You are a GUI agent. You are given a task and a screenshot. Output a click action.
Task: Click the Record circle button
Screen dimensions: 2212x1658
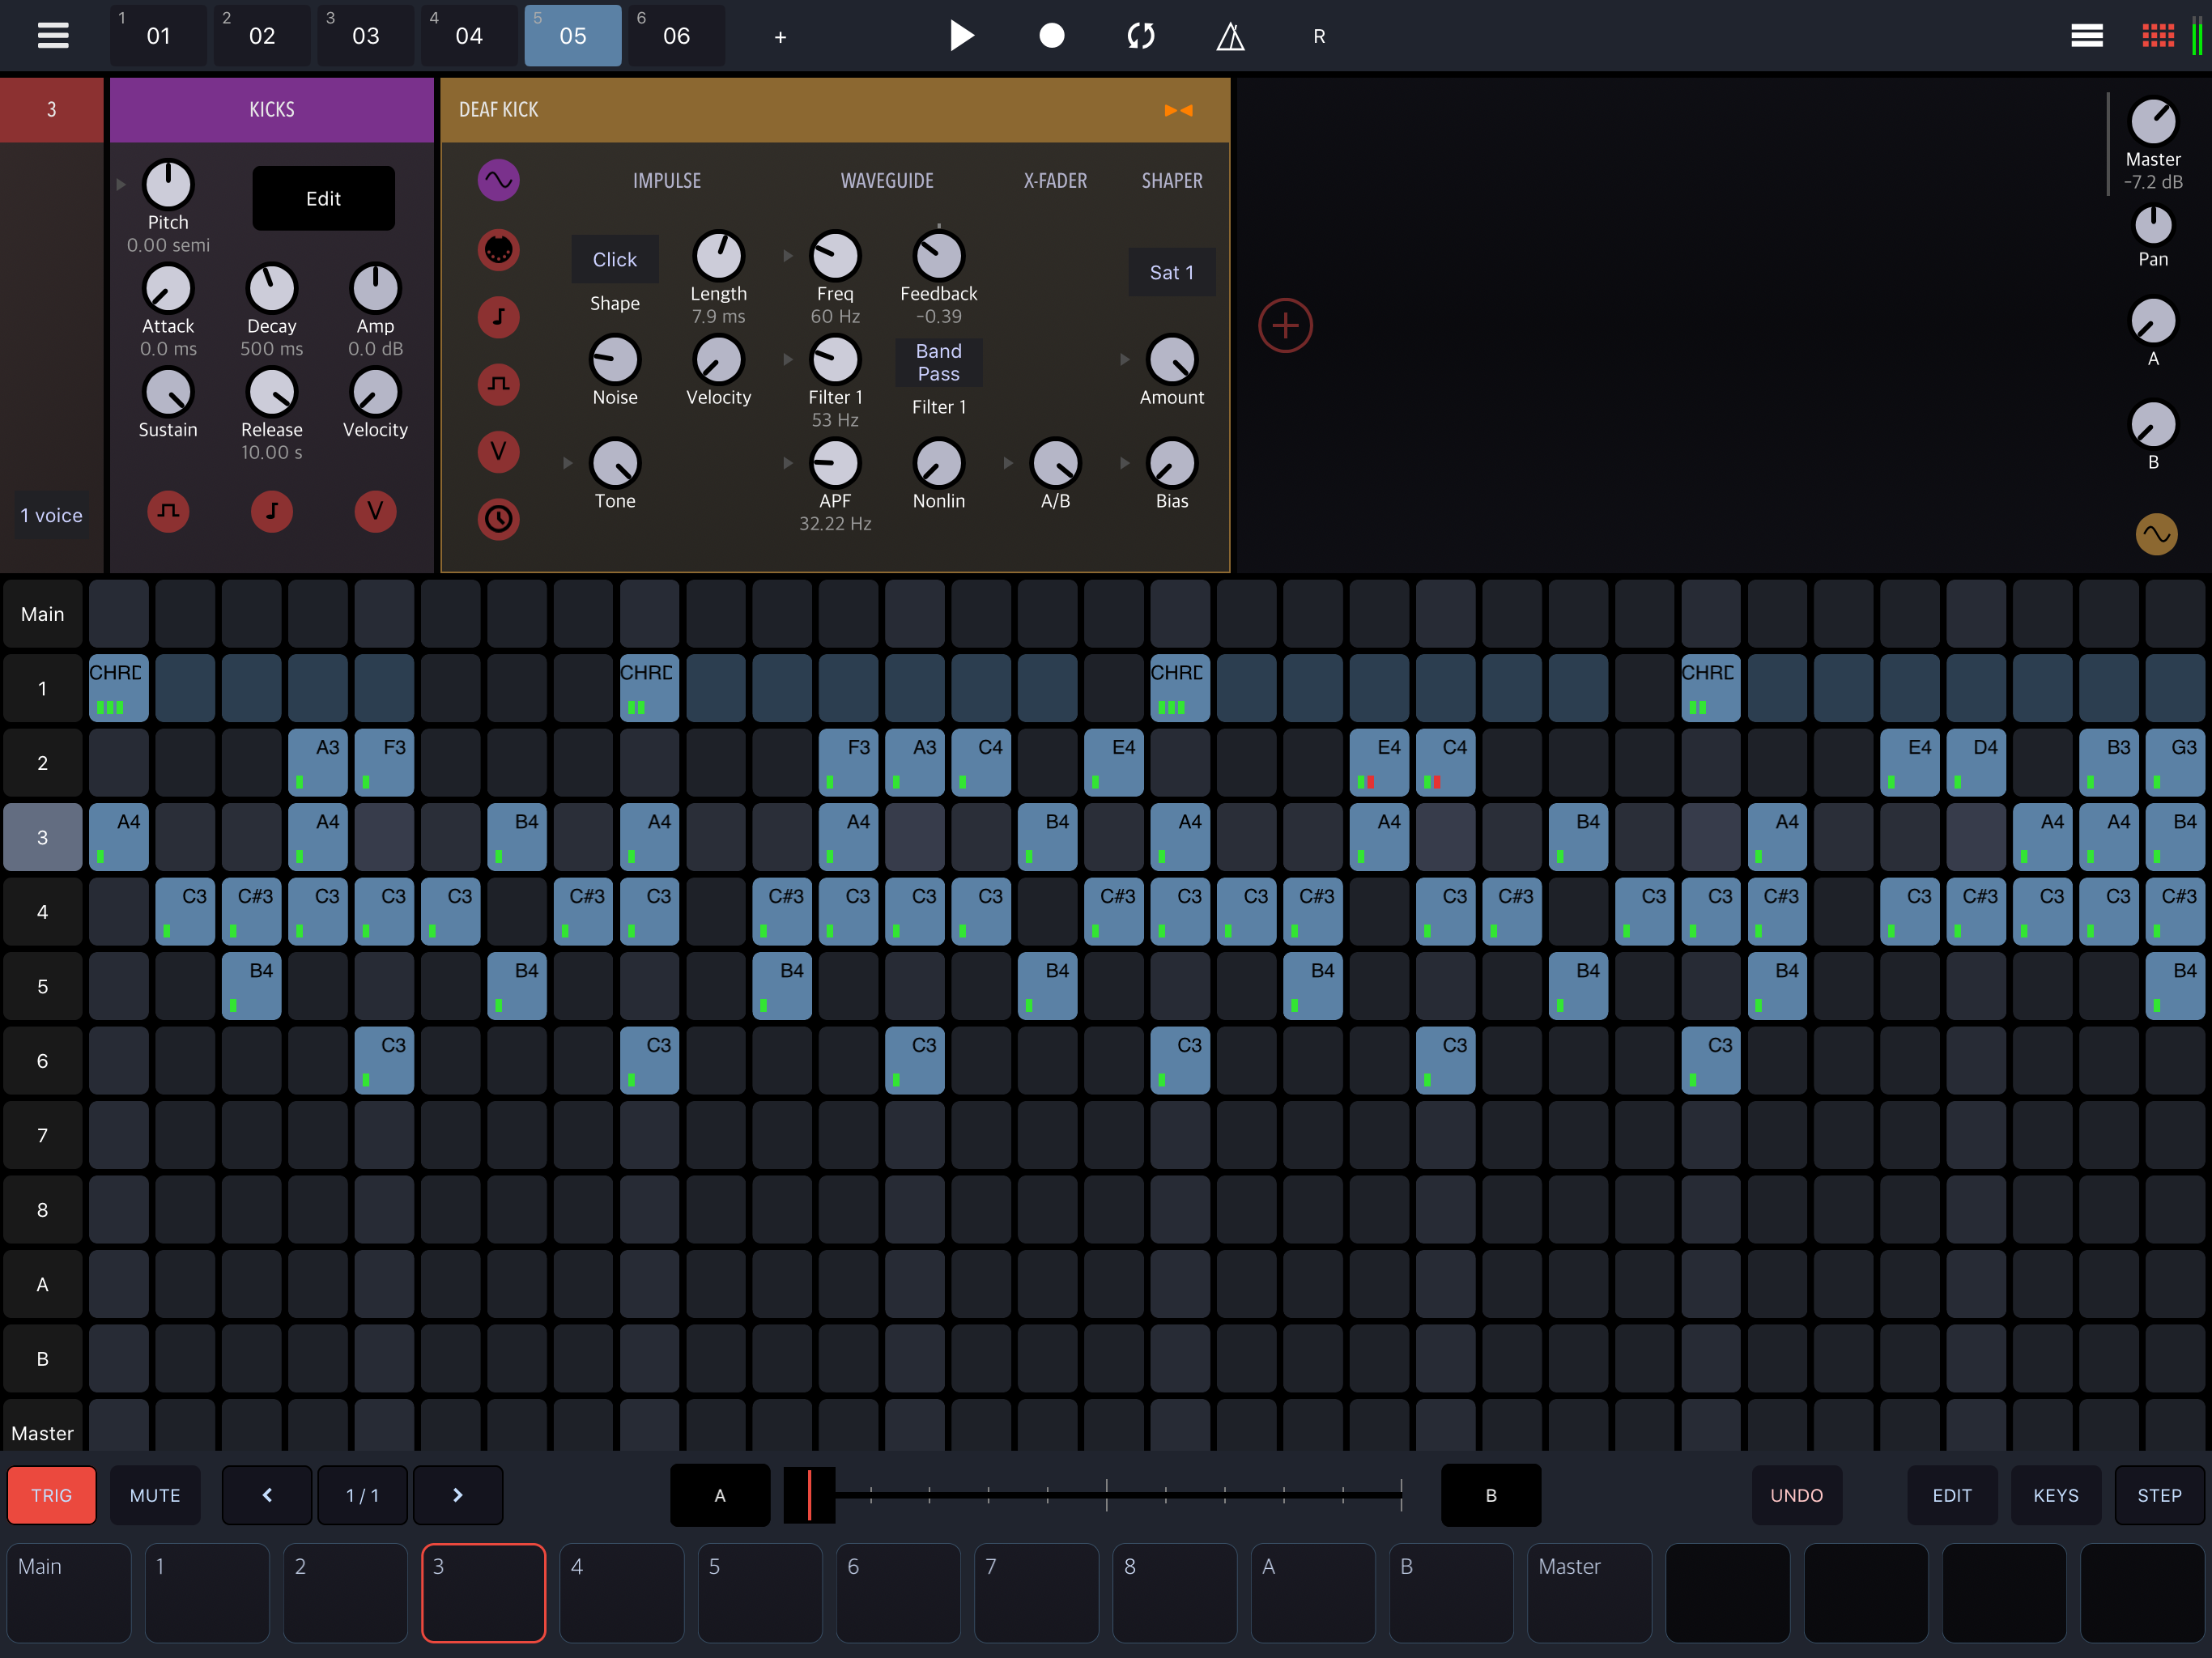click(1051, 36)
